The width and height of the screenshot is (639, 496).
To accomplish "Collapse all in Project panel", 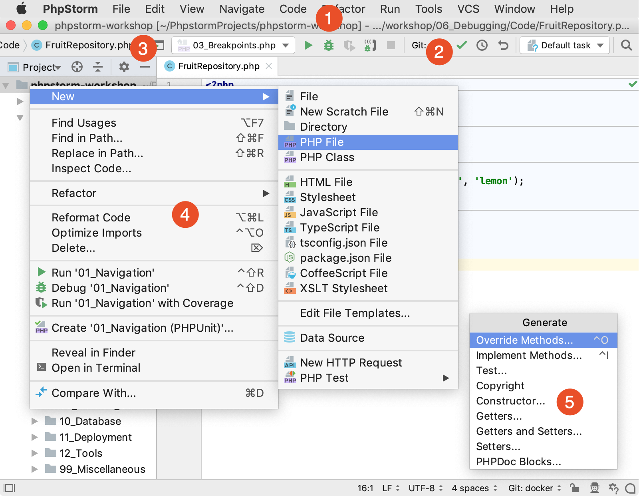I will pos(98,67).
